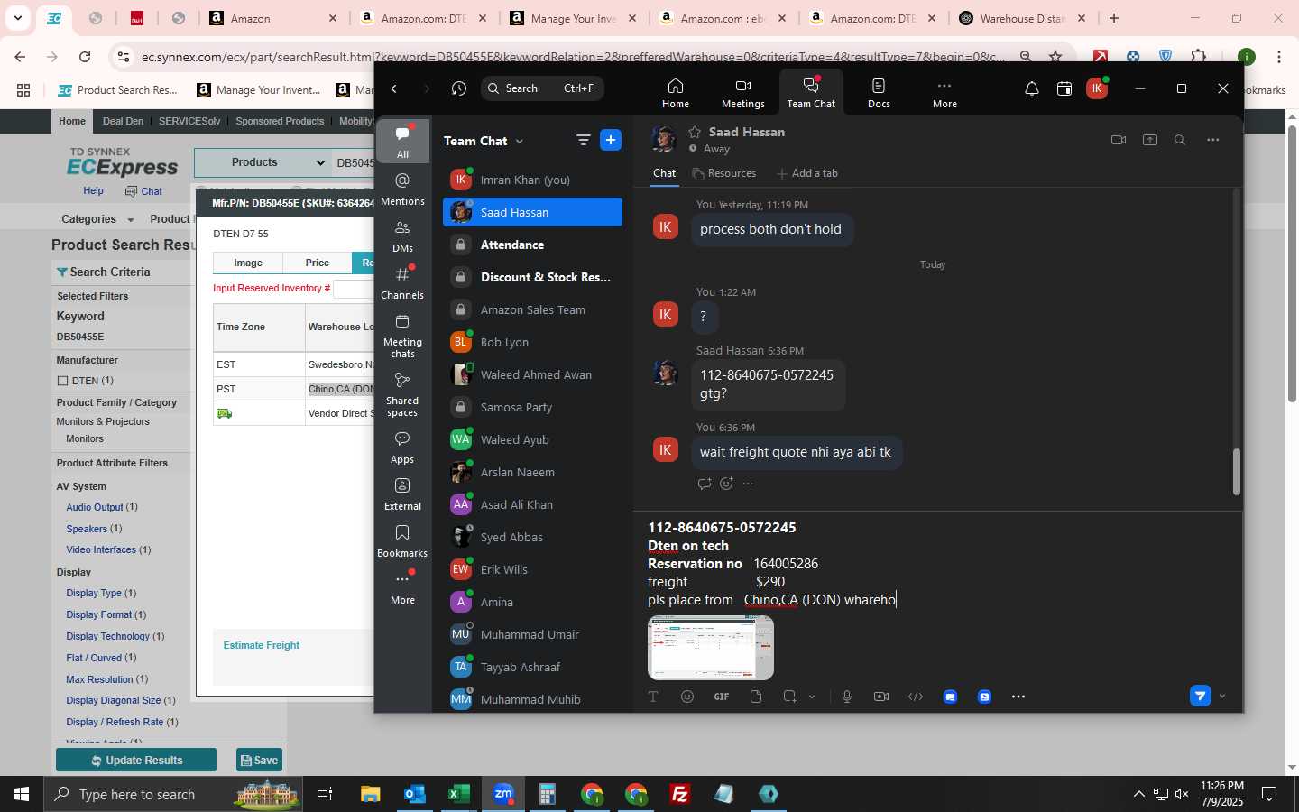Expand the Categories menu in ECExpress

point(97,219)
